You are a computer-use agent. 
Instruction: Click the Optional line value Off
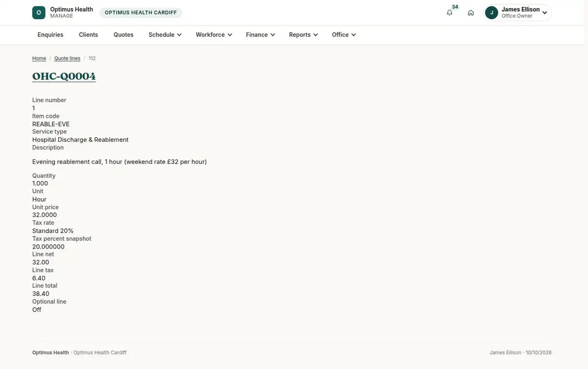click(37, 310)
